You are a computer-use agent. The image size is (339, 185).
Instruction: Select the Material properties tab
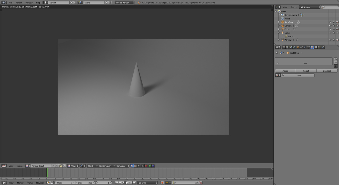point(312,47)
